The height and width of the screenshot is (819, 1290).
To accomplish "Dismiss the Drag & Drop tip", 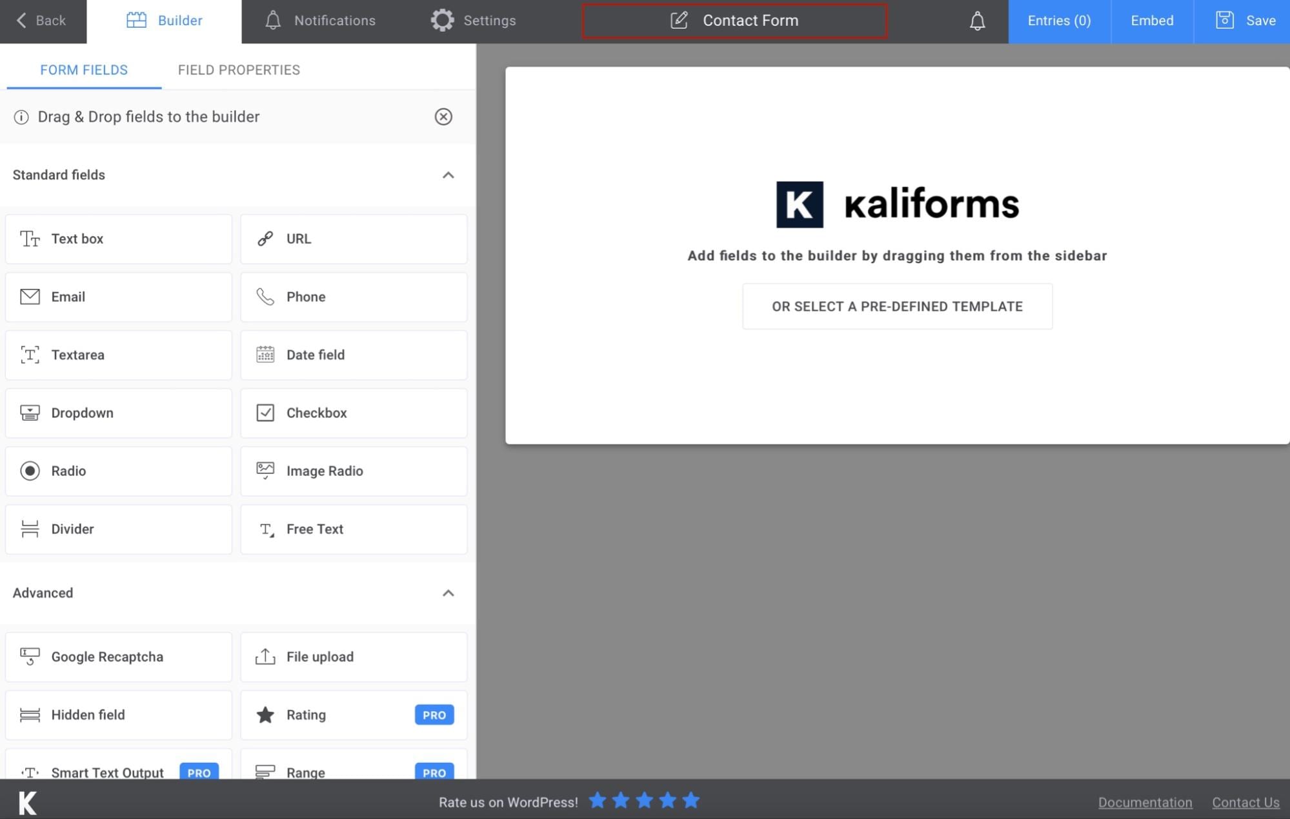I will click(x=443, y=117).
